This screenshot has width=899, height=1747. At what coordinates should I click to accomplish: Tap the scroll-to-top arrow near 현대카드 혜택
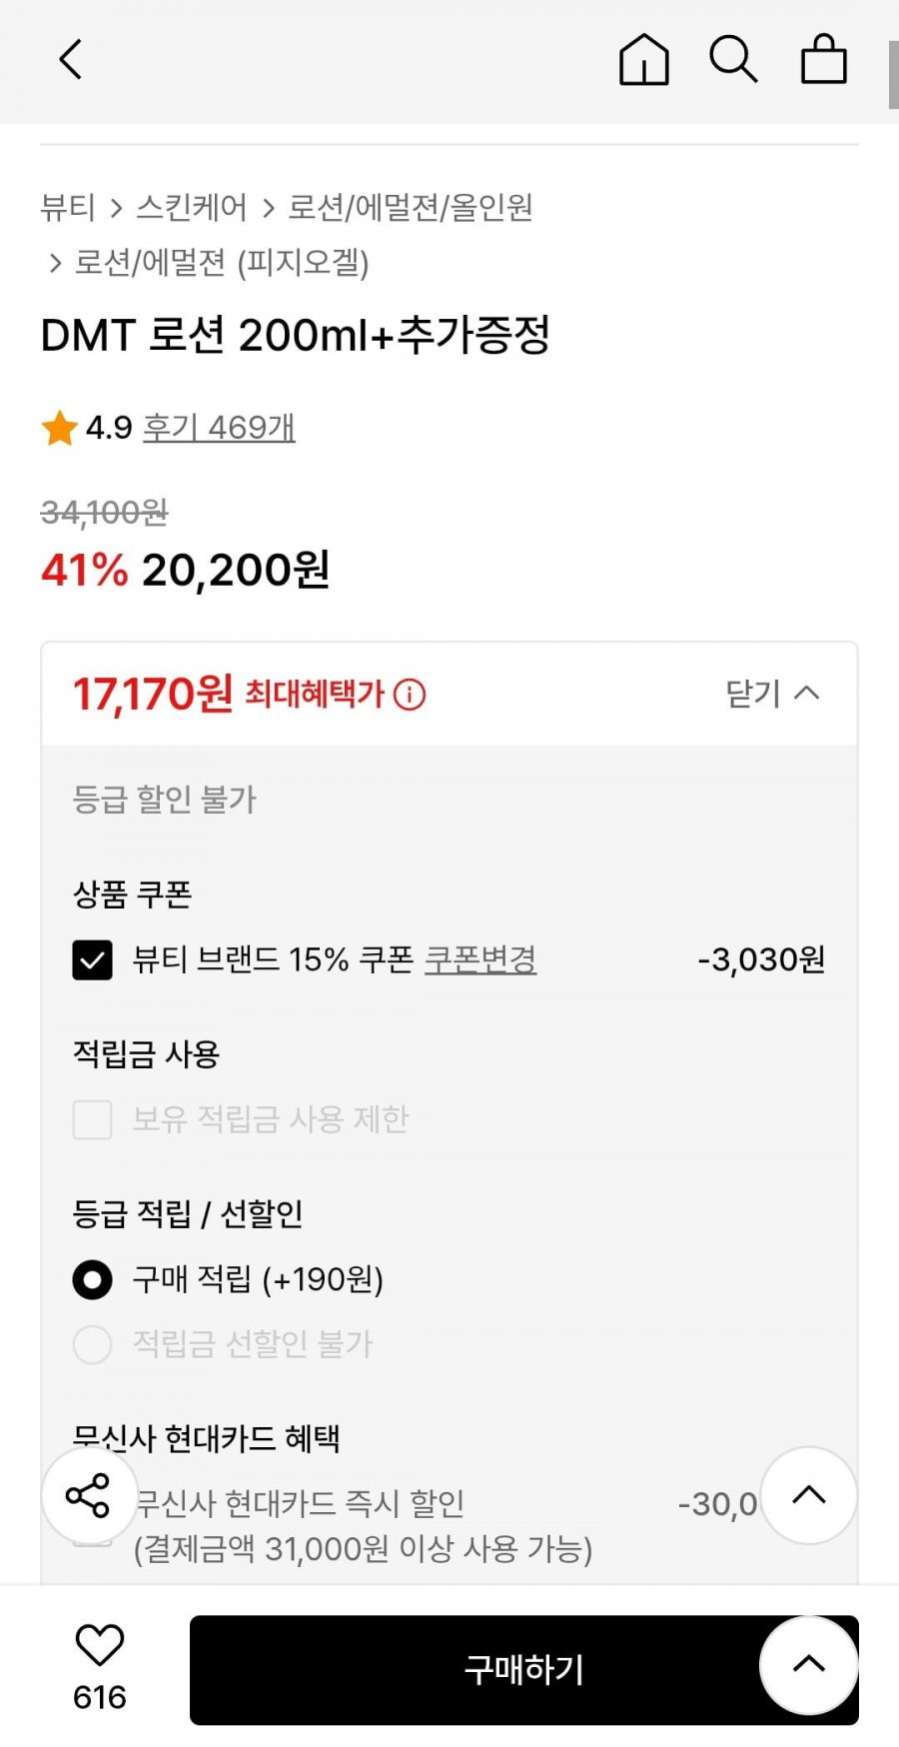click(808, 1495)
